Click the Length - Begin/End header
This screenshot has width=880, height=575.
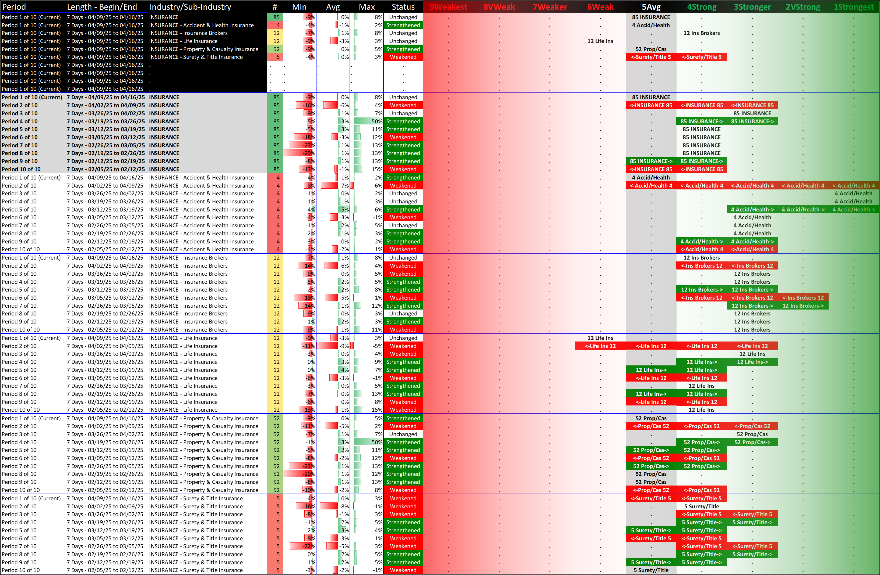(102, 7)
